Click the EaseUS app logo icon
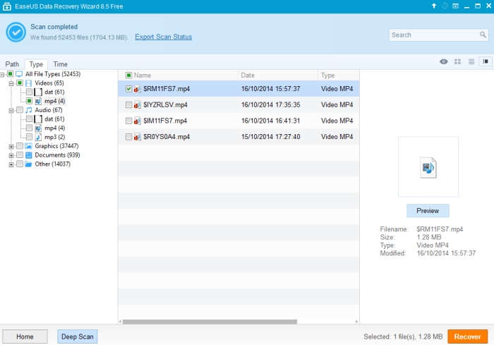494x345 pixels. (x=7, y=6)
